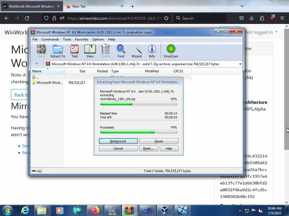
Task: Open the list all tabs chevron
Action: pyautogui.click(x=242, y=6)
